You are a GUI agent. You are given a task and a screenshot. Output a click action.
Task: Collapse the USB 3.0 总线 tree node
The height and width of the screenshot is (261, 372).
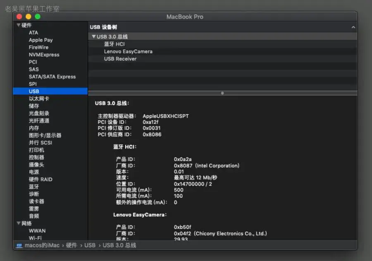pyautogui.click(x=94, y=36)
